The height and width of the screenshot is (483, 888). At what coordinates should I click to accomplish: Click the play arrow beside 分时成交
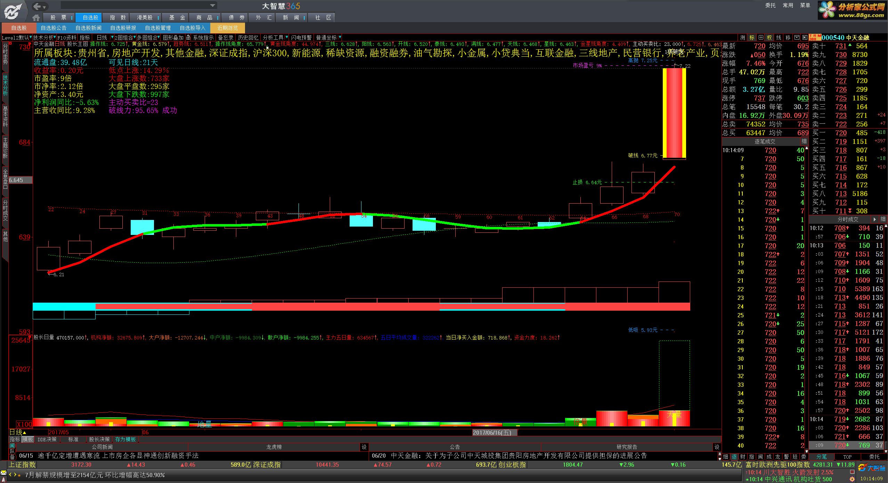coord(874,219)
